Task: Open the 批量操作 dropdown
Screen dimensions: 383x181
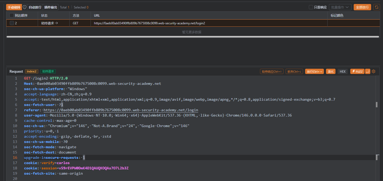Action: pos(340,7)
